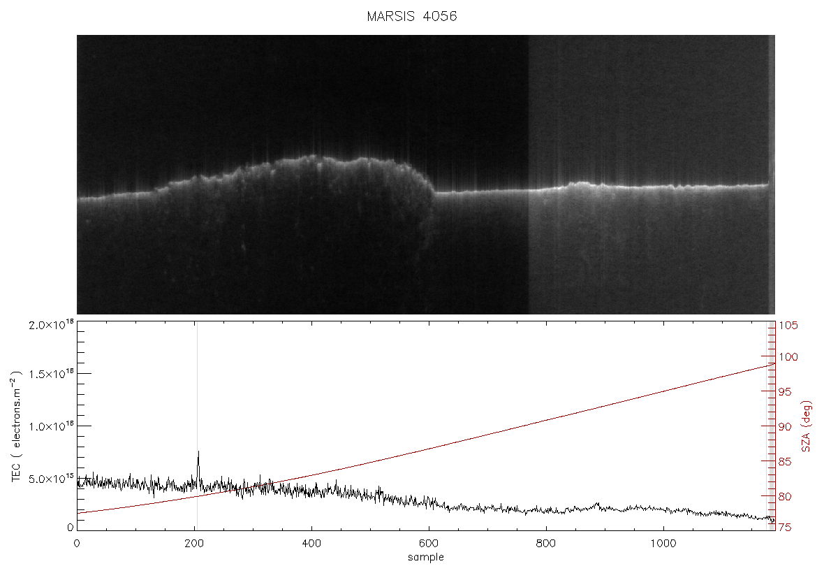The height and width of the screenshot is (580, 824).
Task: Click the x-axis tick label 0
Action: [78, 543]
